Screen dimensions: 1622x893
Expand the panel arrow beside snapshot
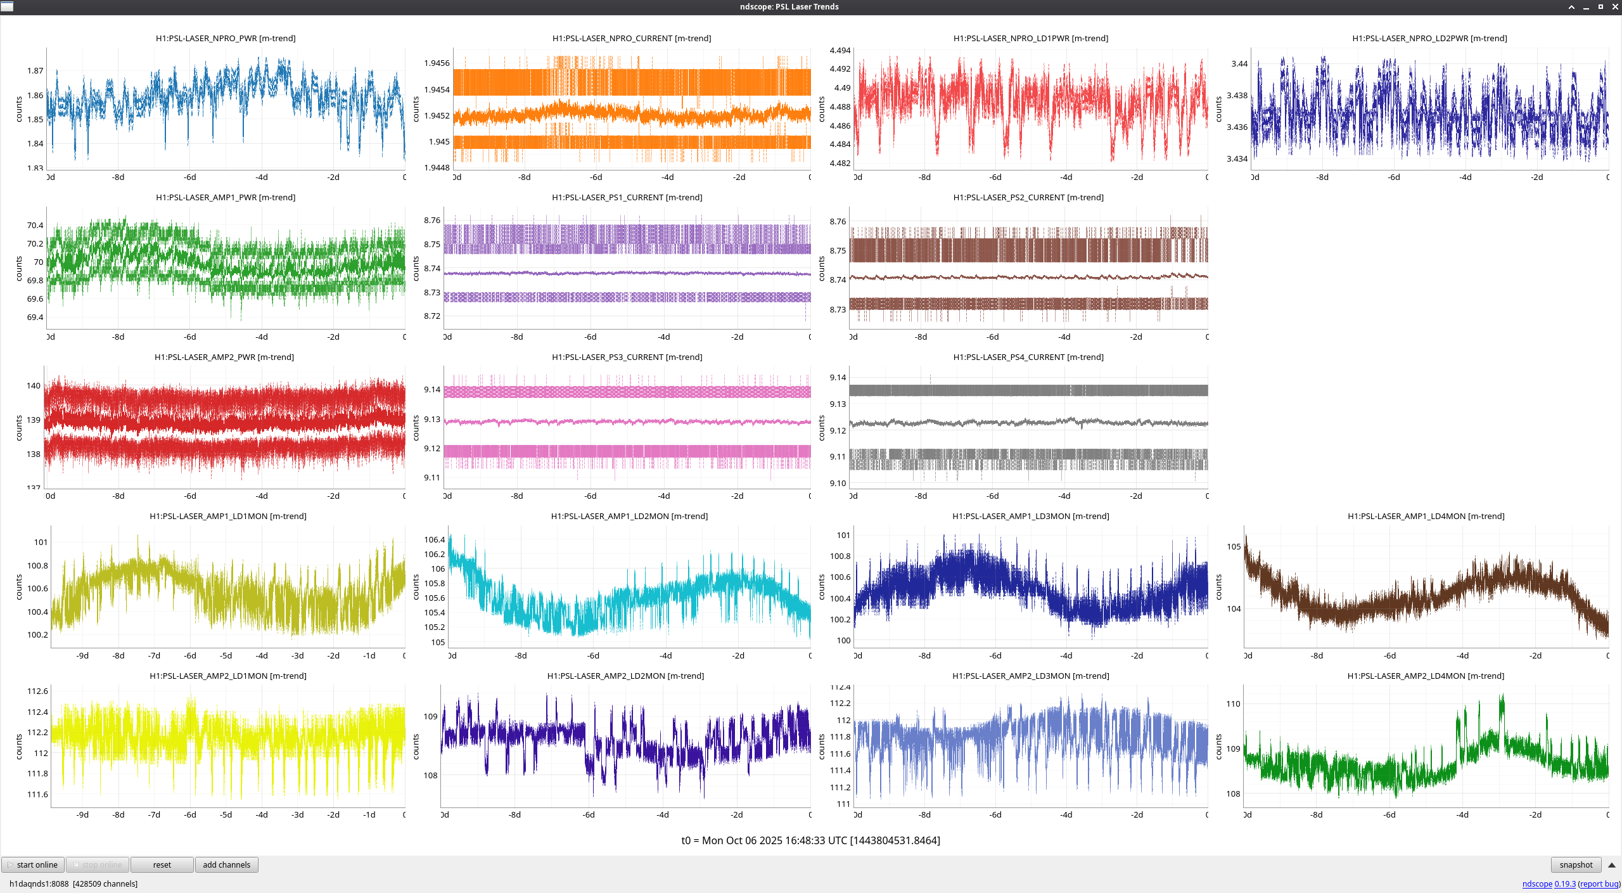[1611, 865]
